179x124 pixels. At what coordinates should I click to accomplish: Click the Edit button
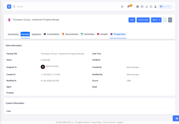tap(132, 20)
